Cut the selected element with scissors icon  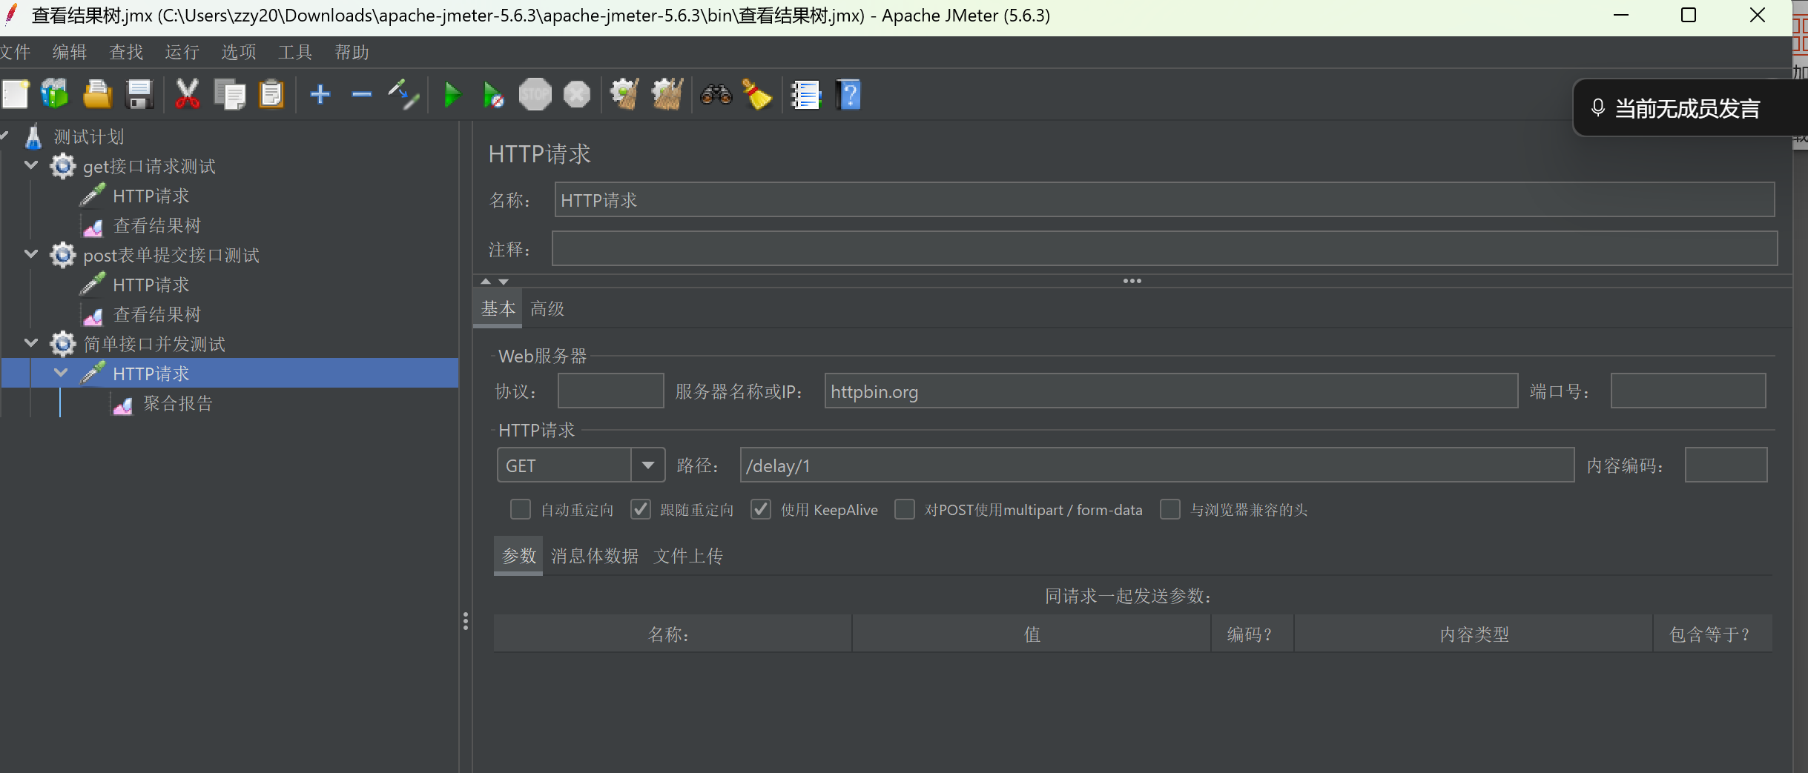pyautogui.click(x=187, y=94)
